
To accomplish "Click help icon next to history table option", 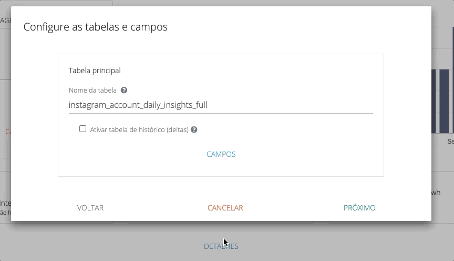I will pos(194,129).
